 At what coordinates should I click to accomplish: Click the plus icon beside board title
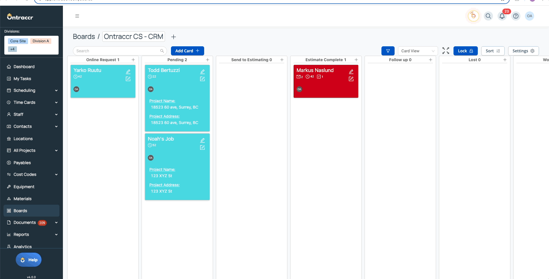pos(174,37)
